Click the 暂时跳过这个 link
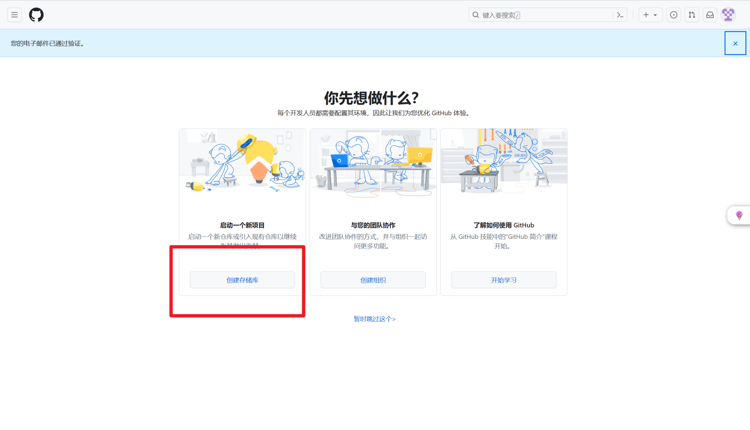This screenshot has width=750, height=430. (374, 319)
